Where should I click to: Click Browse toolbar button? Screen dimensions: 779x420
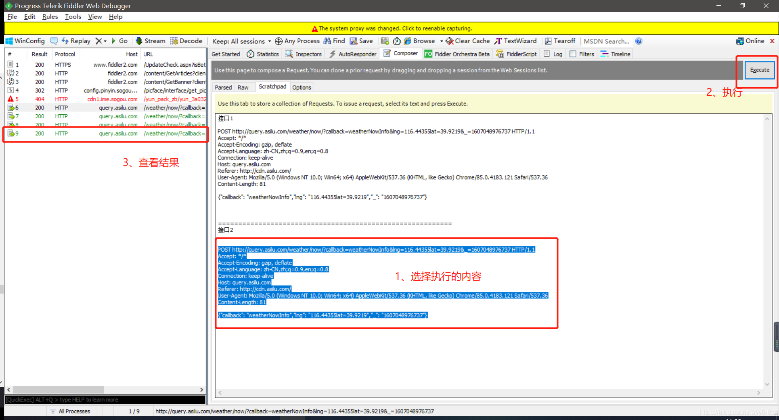click(x=420, y=41)
